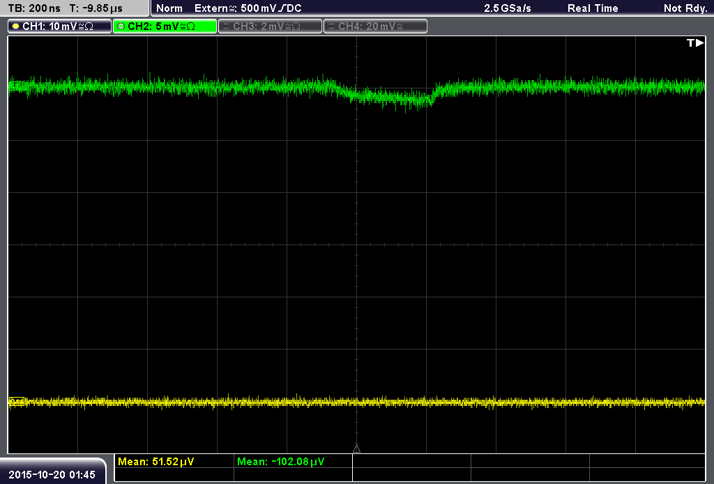714x484 pixels.
Task: Select the active CH2 5 mV tab
Action: point(165,26)
